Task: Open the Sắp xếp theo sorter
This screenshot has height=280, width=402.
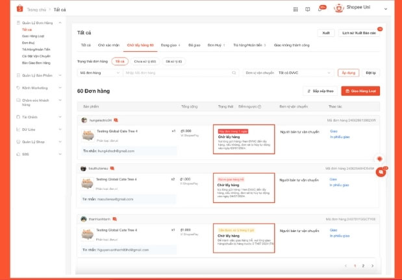Action: pyautogui.click(x=320, y=91)
